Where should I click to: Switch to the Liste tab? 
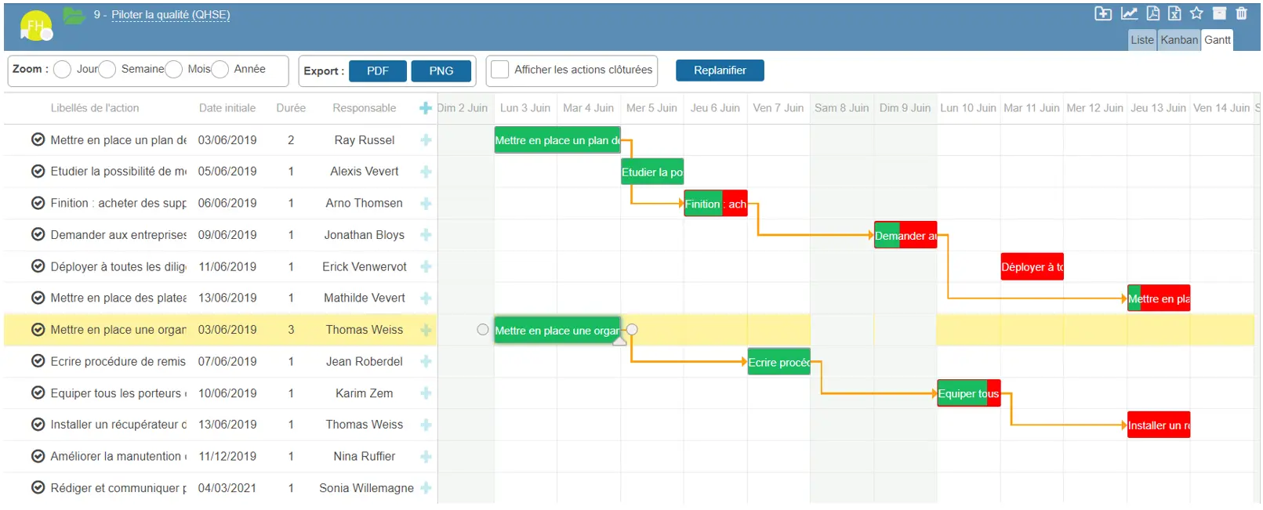tap(1141, 40)
